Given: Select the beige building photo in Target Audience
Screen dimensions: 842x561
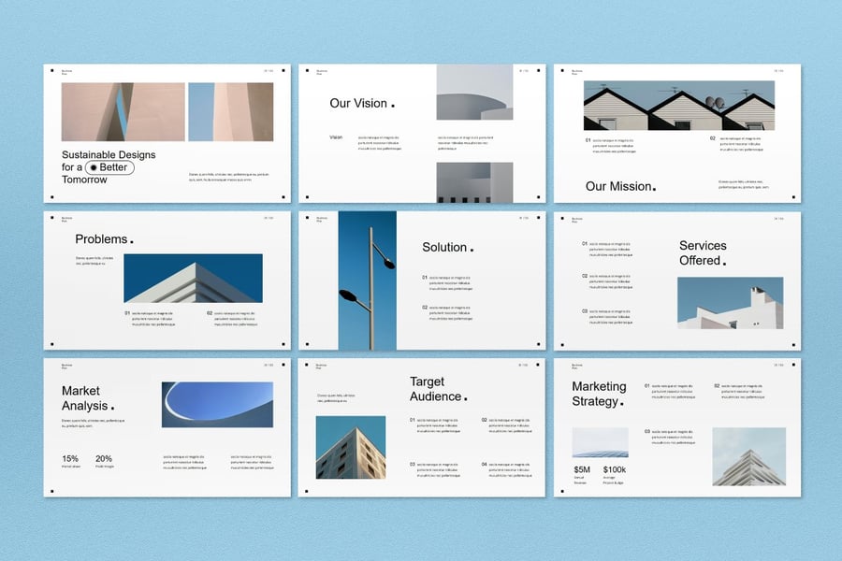Looking at the screenshot, I should 350,447.
